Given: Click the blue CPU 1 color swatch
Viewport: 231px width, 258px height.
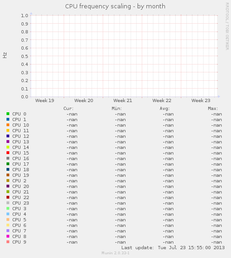Looking at the screenshot, I should pos(8,119).
